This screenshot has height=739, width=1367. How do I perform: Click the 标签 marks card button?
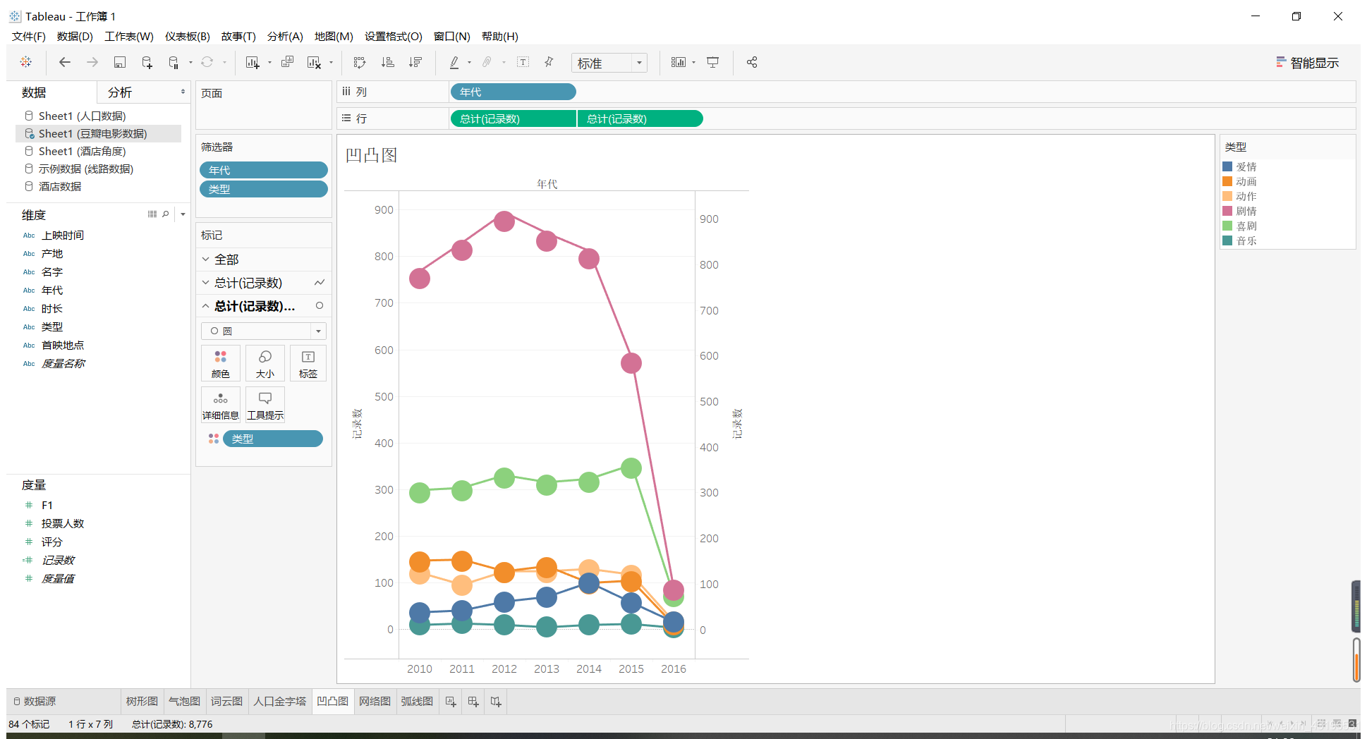tap(308, 363)
